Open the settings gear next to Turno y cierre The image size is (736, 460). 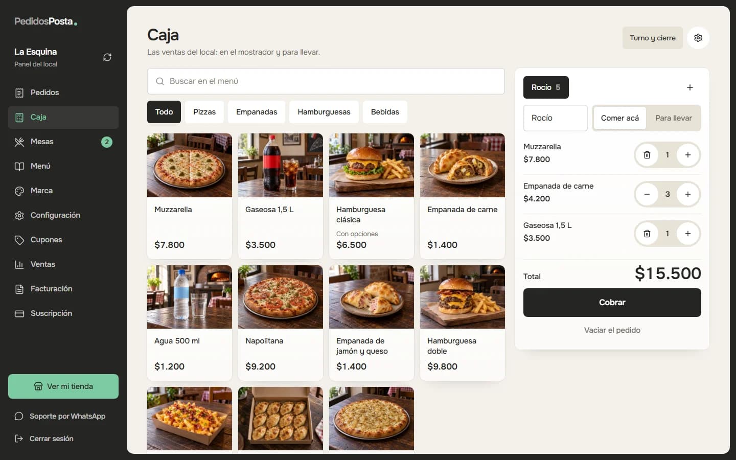pos(698,38)
